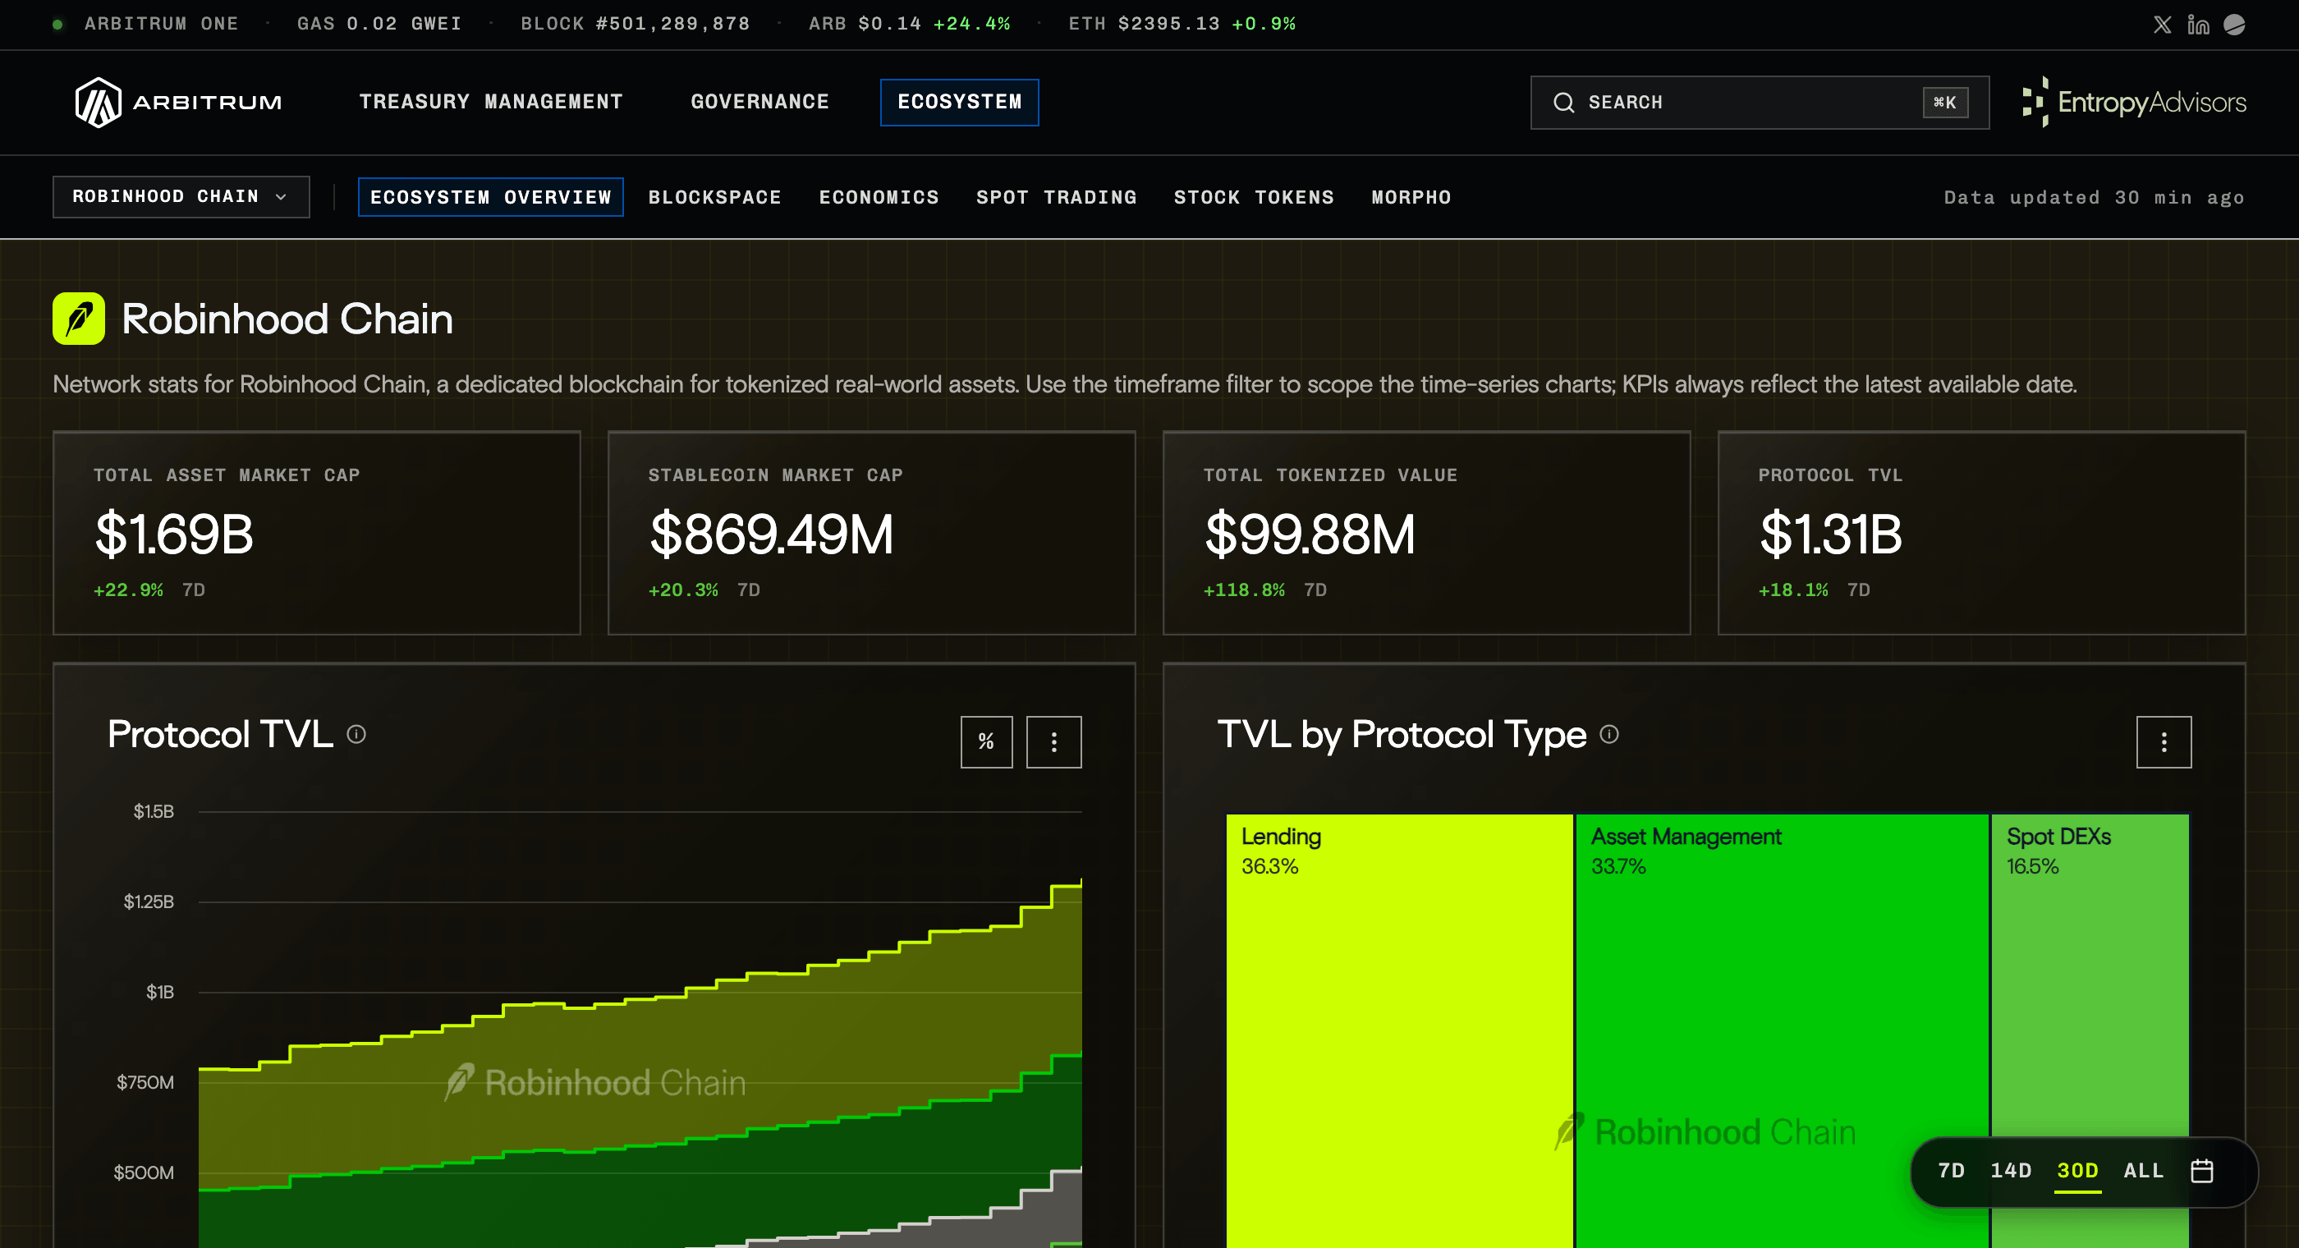Open the LinkedIn social icon
This screenshot has height=1248, width=2299.
point(2198,24)
